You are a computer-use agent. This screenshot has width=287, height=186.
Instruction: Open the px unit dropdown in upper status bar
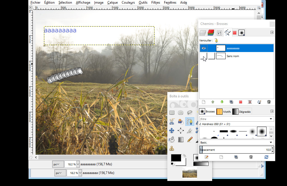(58, 164)
